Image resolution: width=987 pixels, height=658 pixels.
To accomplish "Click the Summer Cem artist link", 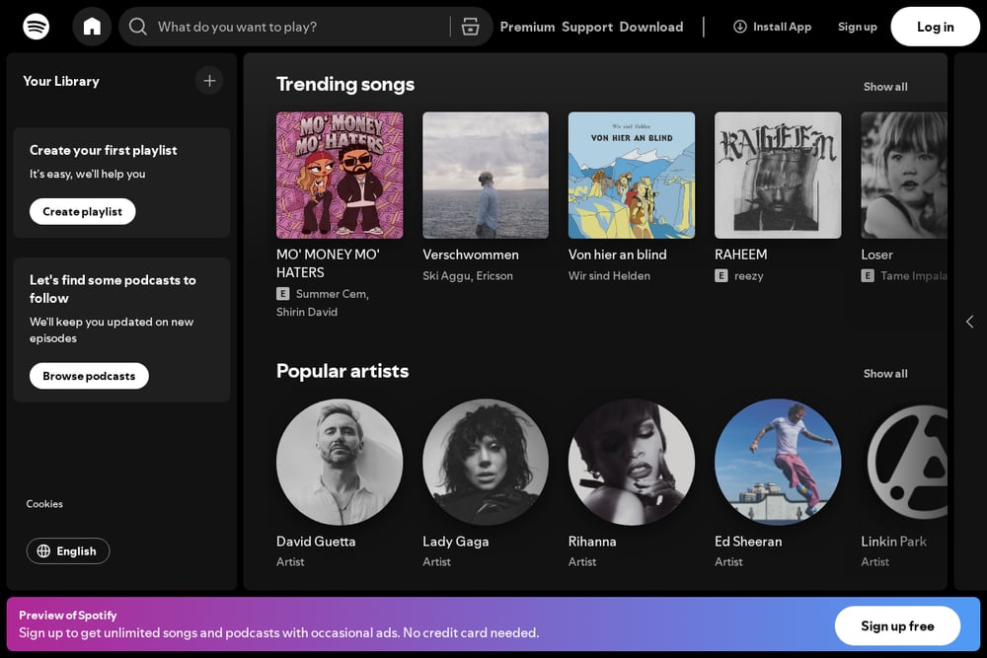I will pyautogui.click(x=331, y=294).
